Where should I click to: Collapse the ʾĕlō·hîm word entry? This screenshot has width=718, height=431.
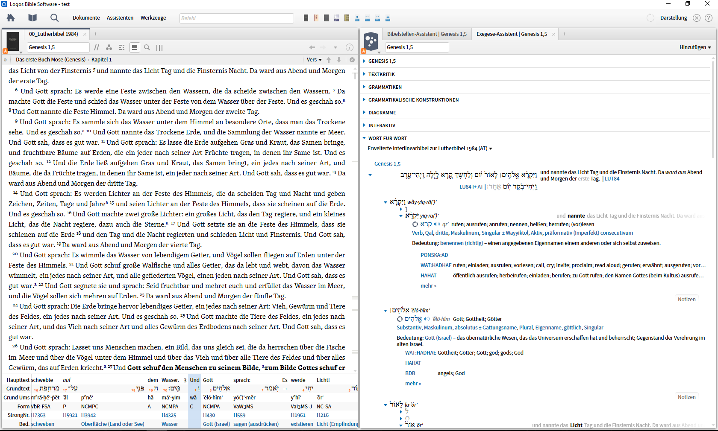[385, 311]
